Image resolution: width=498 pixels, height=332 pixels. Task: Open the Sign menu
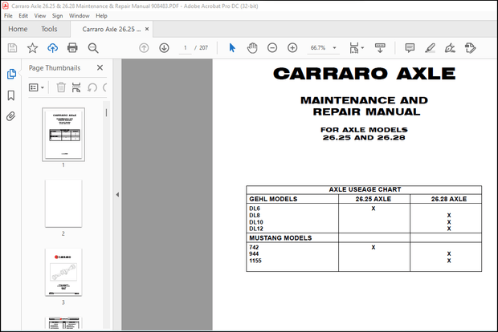(x=58, y=15)
